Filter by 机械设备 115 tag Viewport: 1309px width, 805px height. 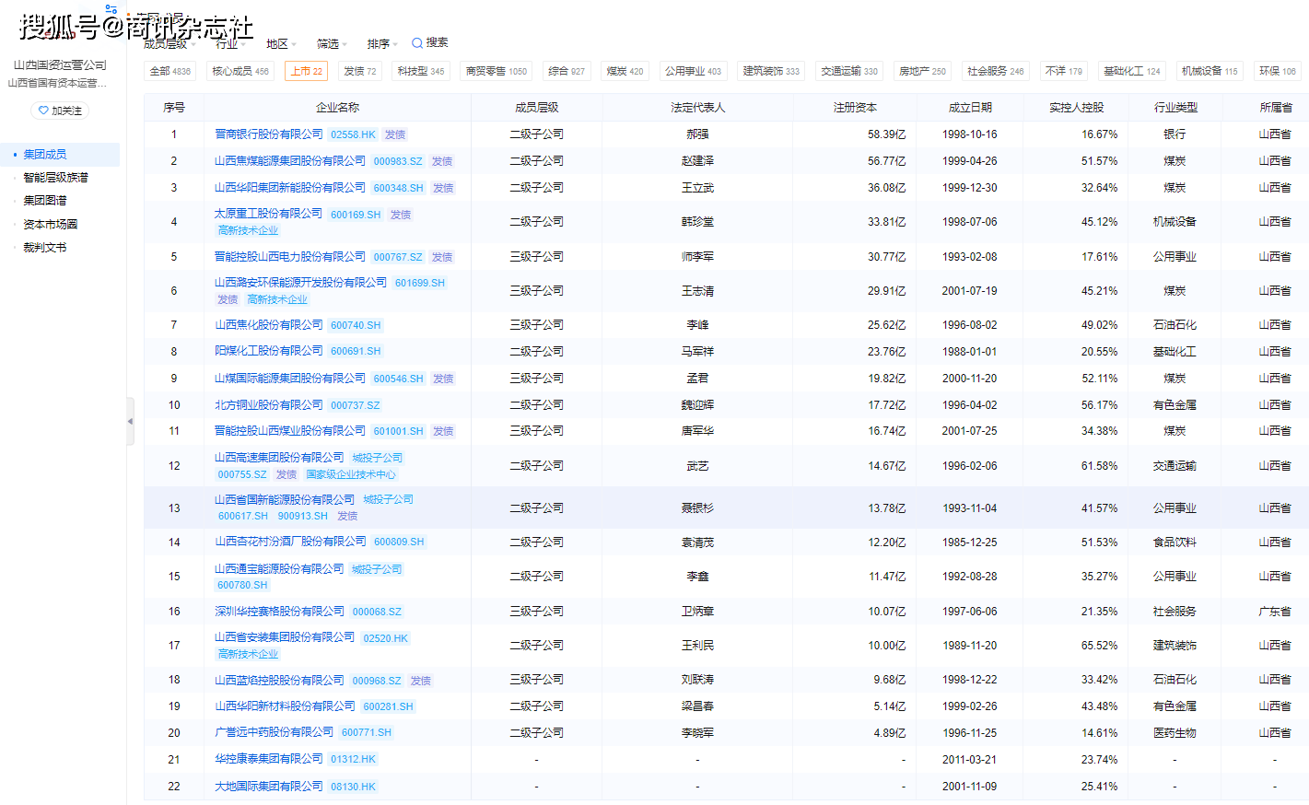coord(1210,71)
